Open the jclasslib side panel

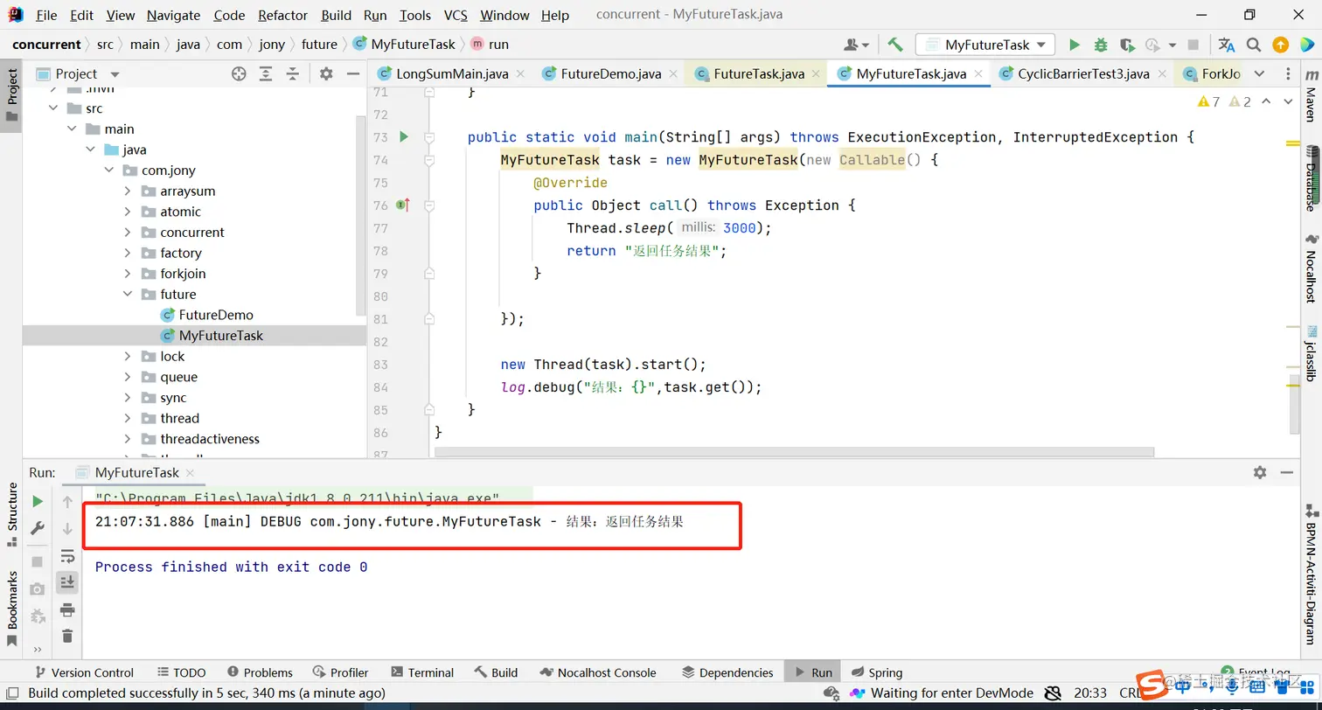tap(1311, 354)
